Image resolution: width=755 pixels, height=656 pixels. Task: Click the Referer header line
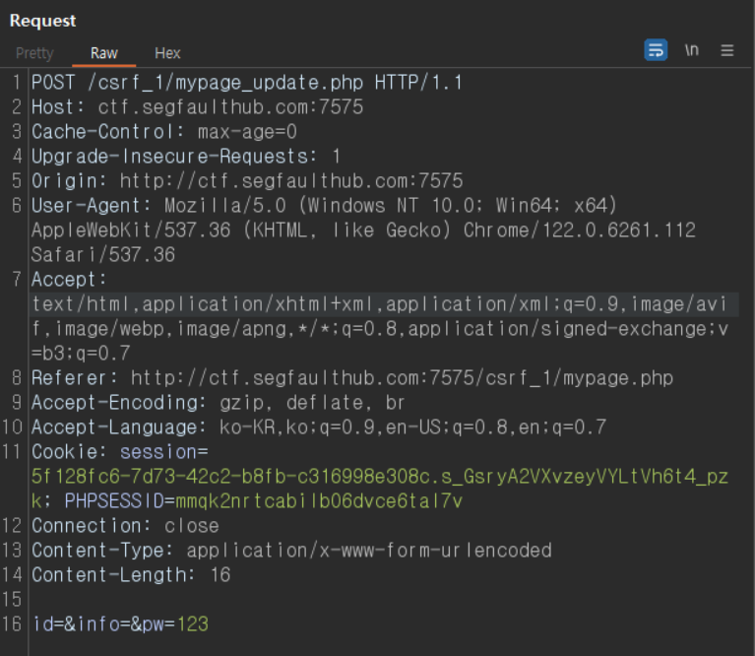point(352,377)
